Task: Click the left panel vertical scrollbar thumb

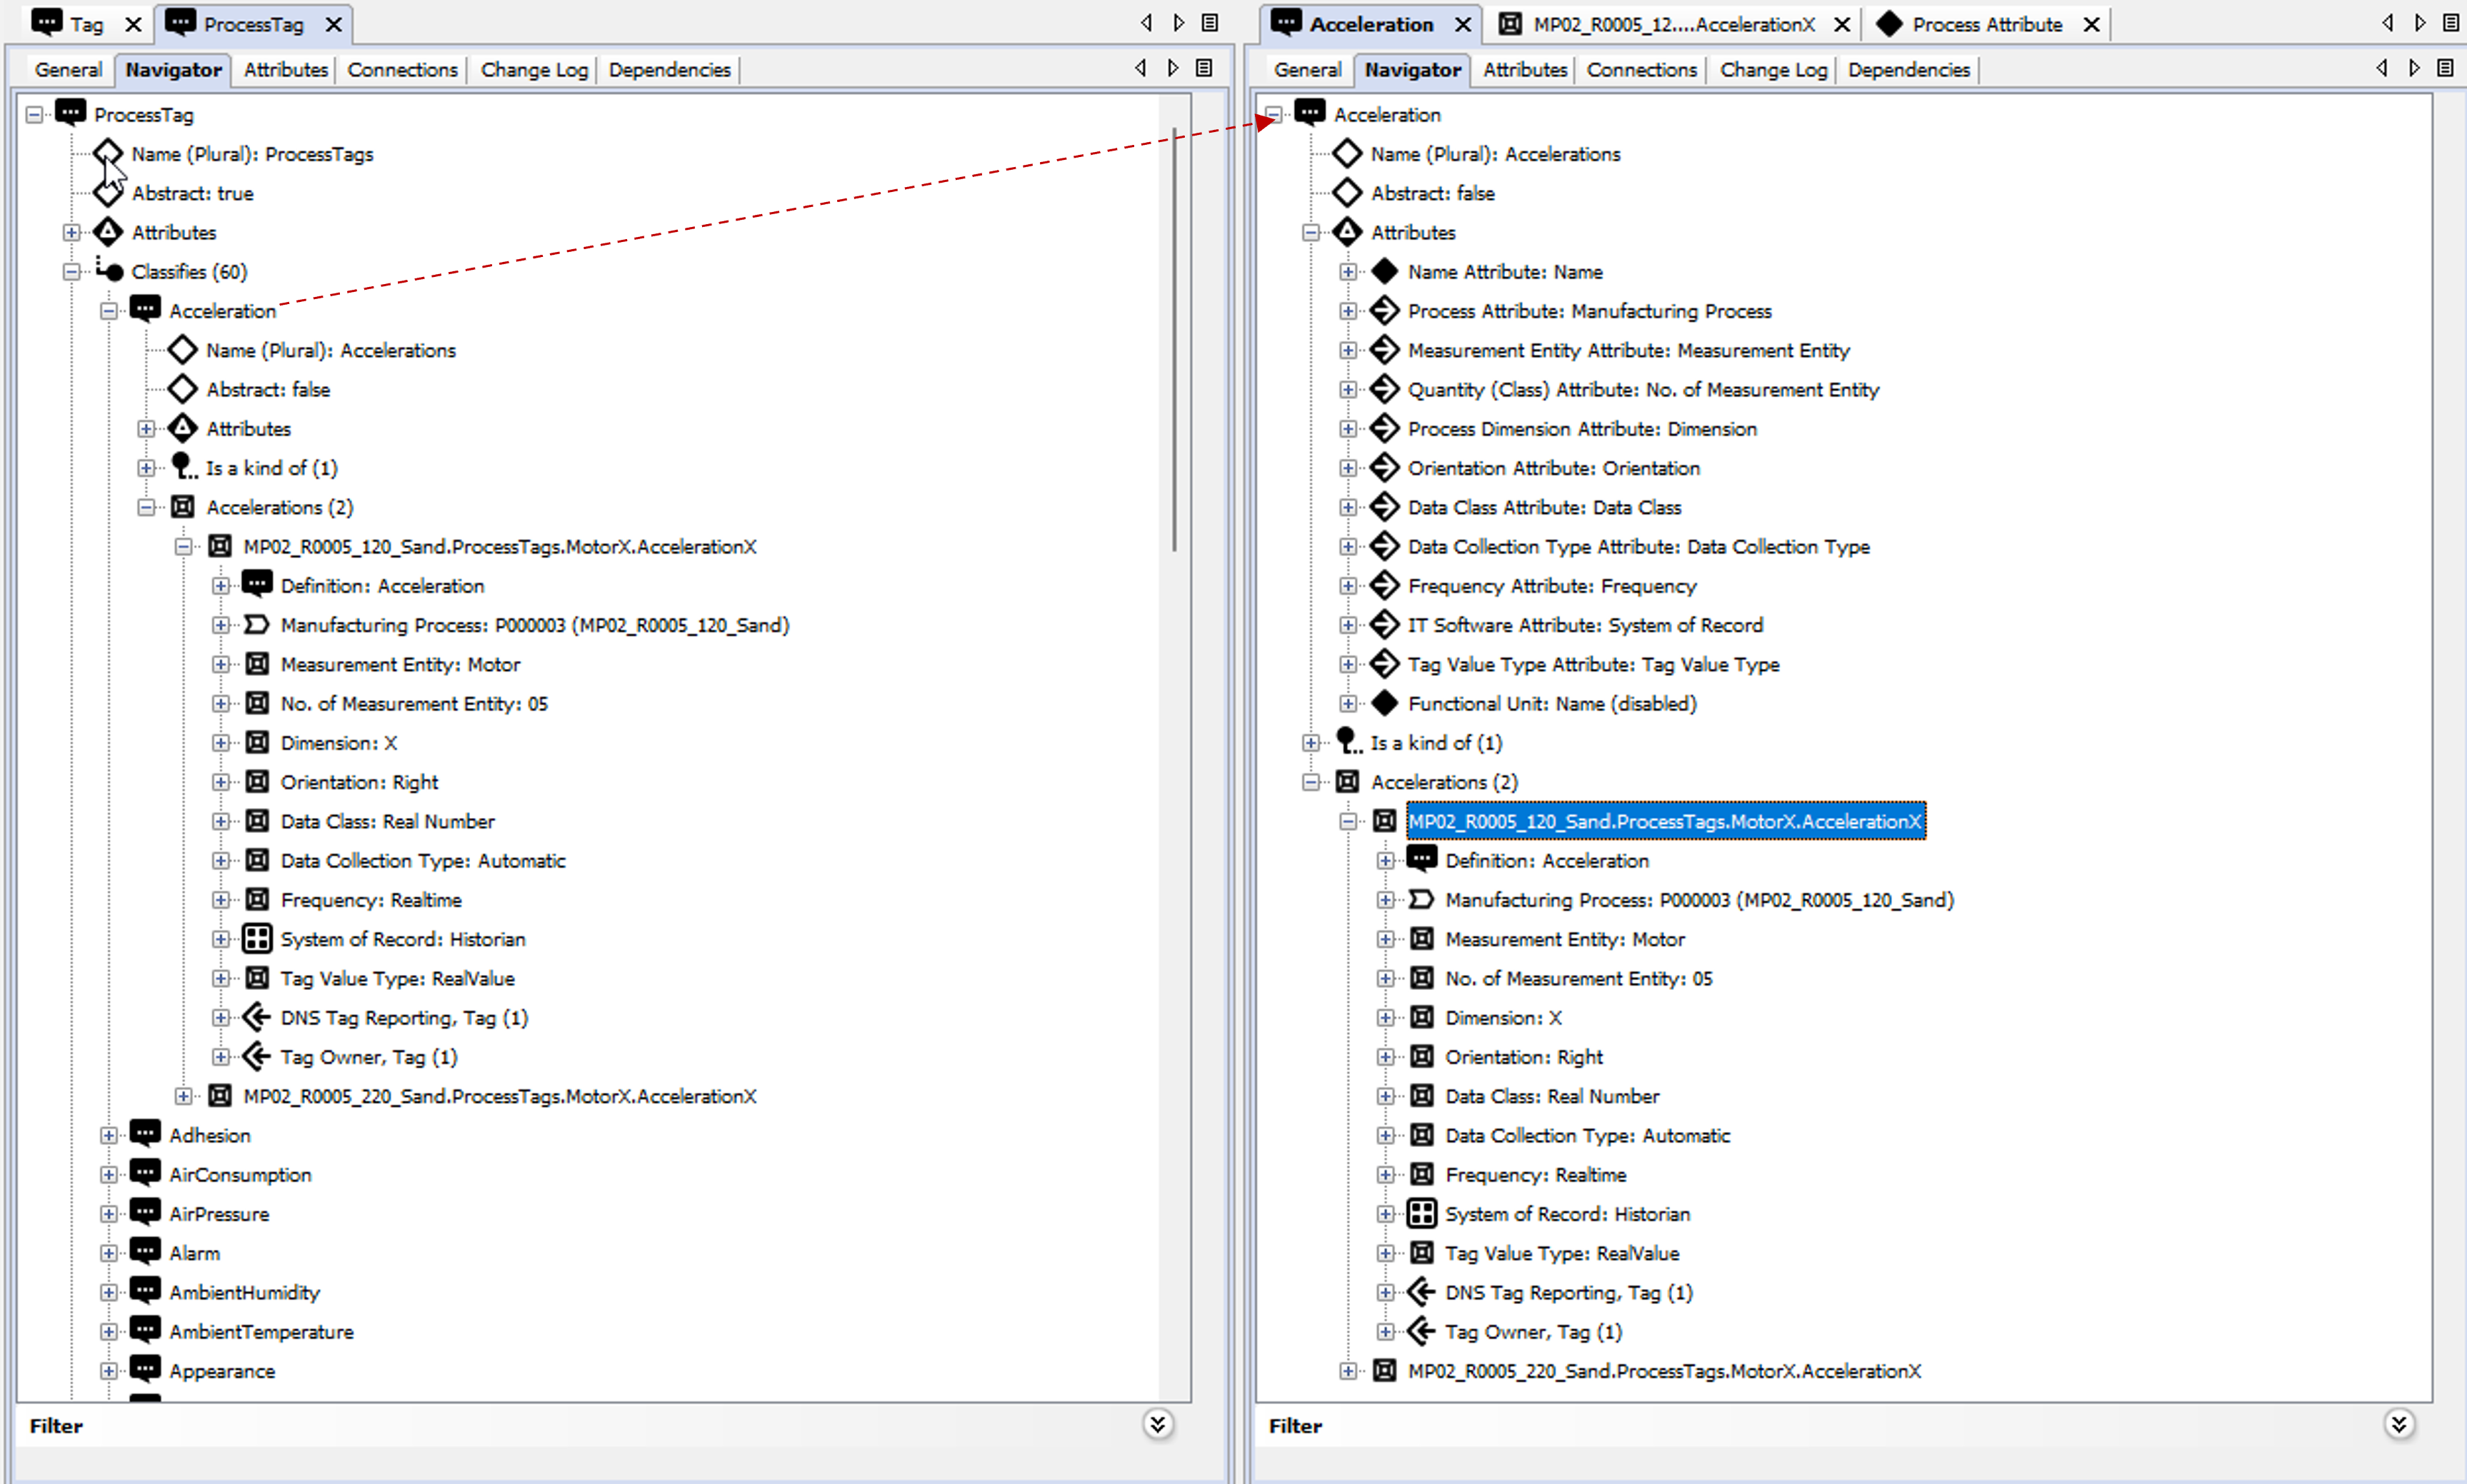Action: tap(1174, 340)
